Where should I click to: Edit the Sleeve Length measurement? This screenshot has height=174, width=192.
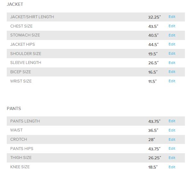pyautogui.click(x=172, y=63)
